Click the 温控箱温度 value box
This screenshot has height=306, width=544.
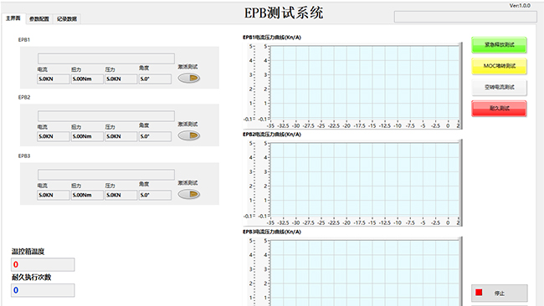(43, 264)
